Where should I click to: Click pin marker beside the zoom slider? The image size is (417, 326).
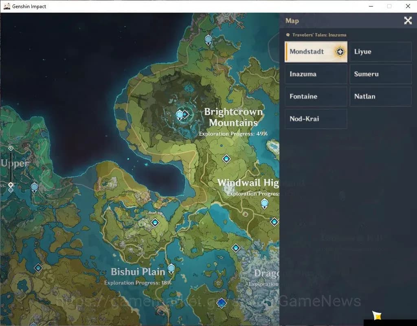pyautogui.click(x=34, y=188)
